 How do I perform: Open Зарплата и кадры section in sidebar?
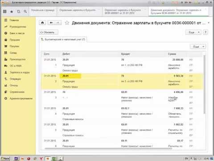pos(20,72)
